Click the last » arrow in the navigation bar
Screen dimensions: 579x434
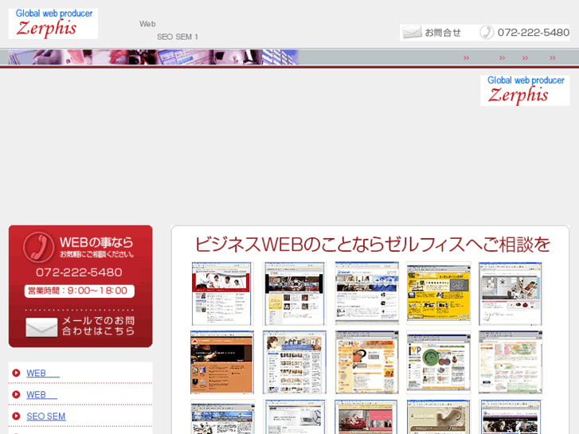(x=553, y=57)
